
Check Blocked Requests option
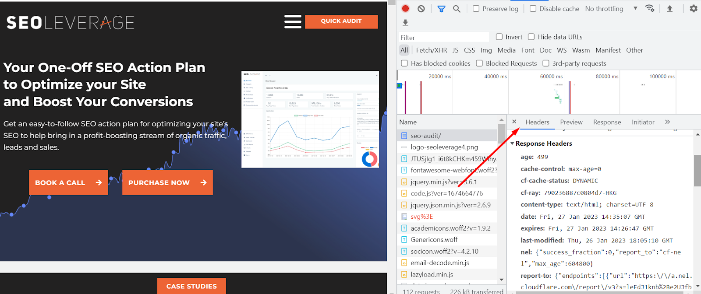coord(479,63)
